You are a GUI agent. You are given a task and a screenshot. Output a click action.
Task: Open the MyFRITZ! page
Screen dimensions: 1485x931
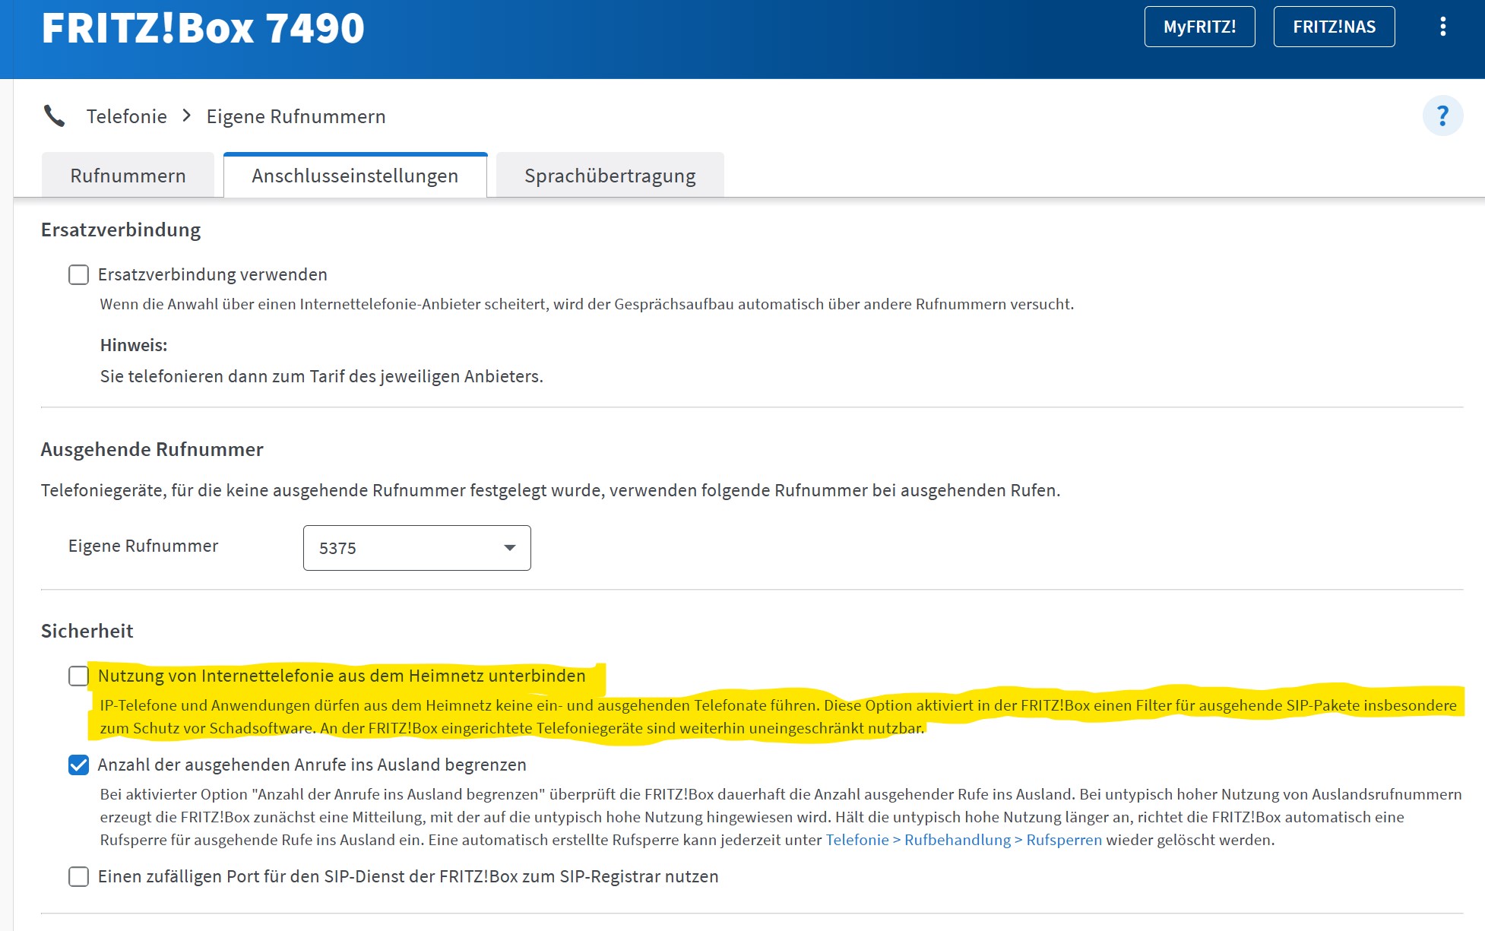pyautogui.click(x=1199, y=27)
